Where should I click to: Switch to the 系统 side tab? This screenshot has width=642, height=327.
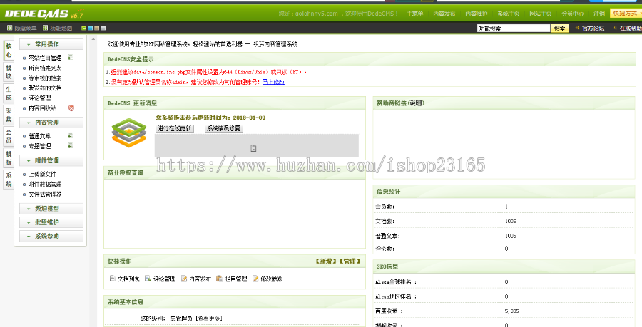point(9,180)
